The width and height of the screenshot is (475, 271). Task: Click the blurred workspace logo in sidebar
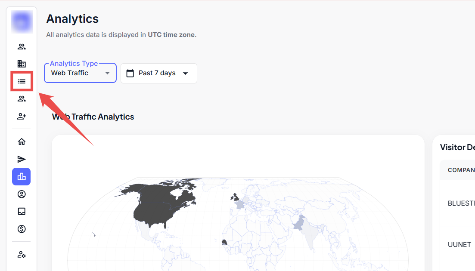pyautogui.click(x=22, y=22)
